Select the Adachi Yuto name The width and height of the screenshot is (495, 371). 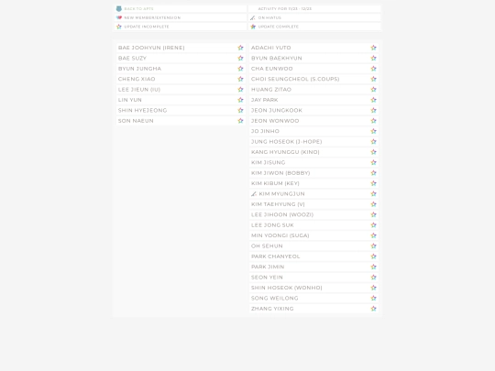click(271, 48)
